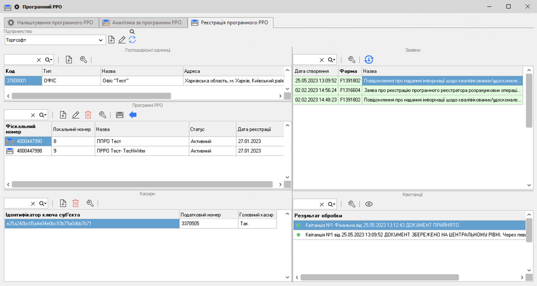Viewport: 537px width, 286px height.
Task: Expand search options dropdown in the Касири panel
Action: [43, 204]
